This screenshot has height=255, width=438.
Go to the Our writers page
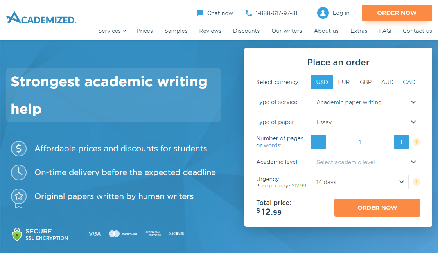(x=287, y=31)
